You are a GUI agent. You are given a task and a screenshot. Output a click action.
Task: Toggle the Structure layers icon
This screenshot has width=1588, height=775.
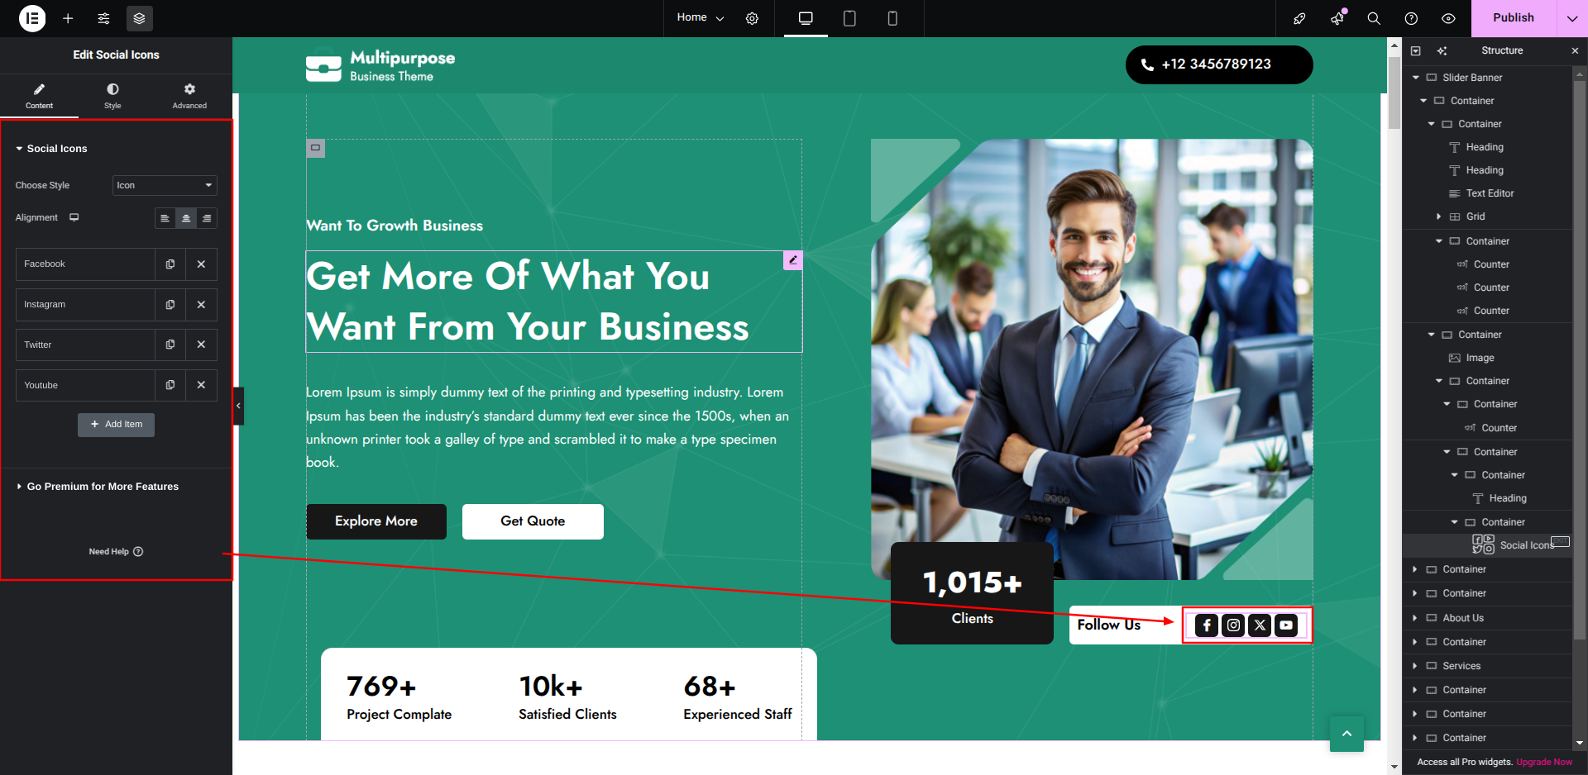tap(139, 18)
